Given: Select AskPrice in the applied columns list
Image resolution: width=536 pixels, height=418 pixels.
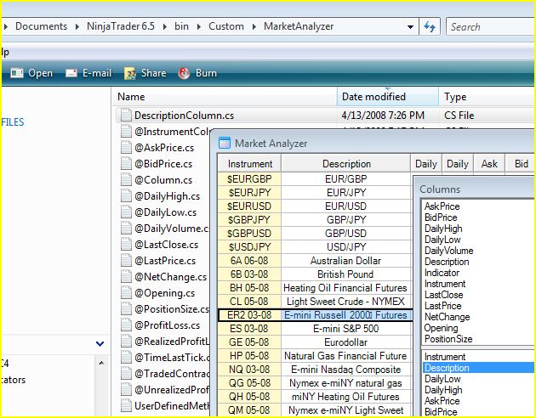Looking at the screenshot, I should [x=442, y=401].
